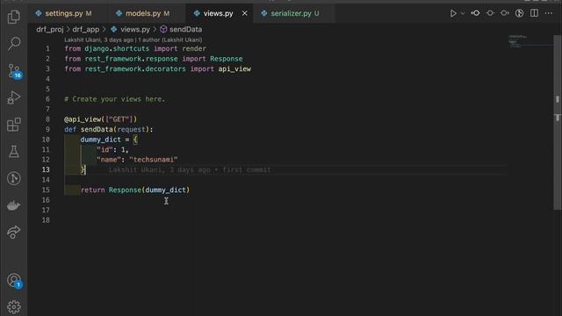Click the dummy_dict variable on line 10

click(101, 140)
